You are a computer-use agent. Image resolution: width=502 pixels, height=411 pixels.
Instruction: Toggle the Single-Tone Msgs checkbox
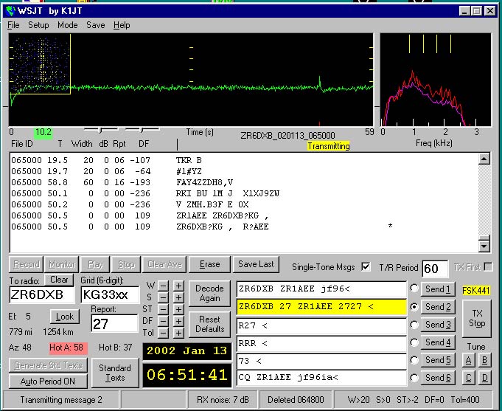[366, 266]
